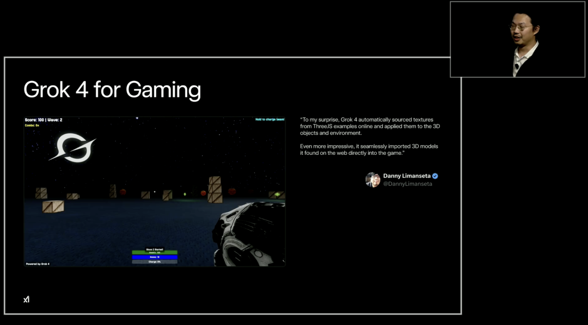
Task: Click the blue Ammo bar
Action: pos(155,257)
